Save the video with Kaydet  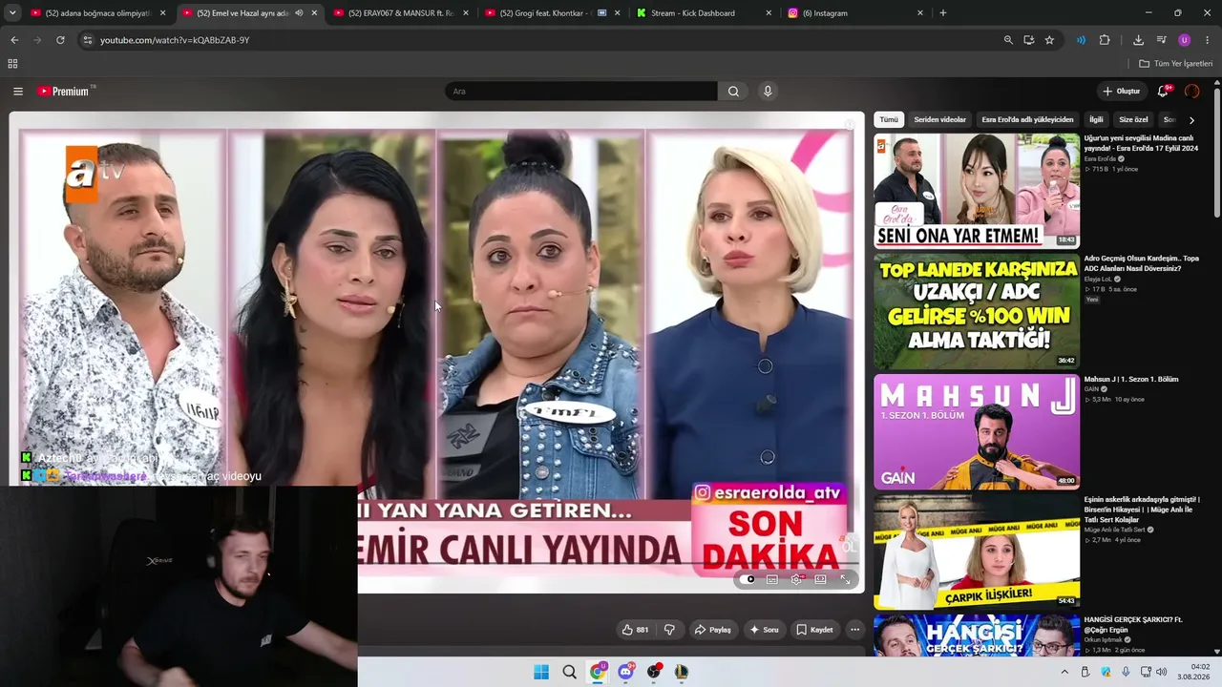[x=814, y=630]
